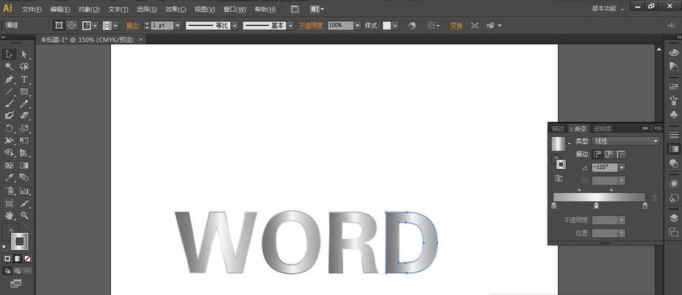Select the Gradient tool in toolbox

(x=24, y=165)
